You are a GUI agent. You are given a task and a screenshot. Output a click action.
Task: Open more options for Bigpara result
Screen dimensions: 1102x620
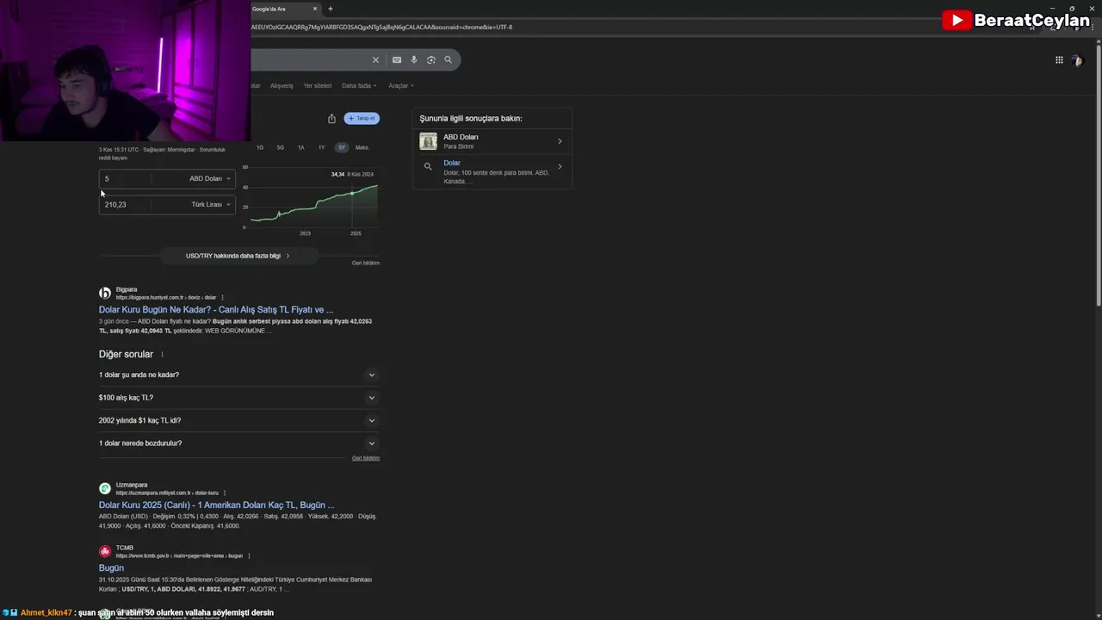coord(222,297)
